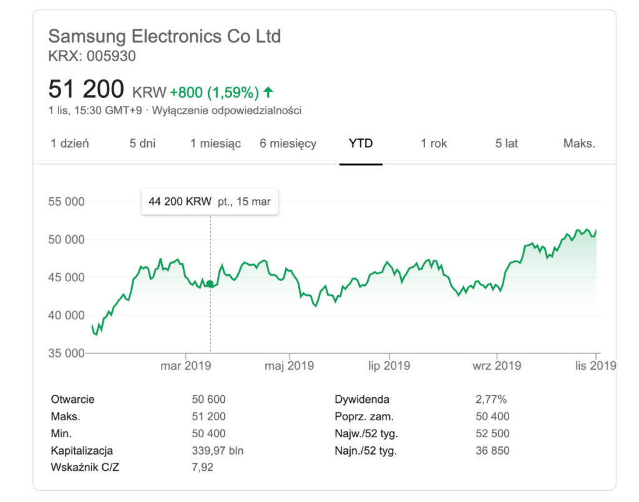Screen dimensions: 639x502
Task: Switch to the 1 rok tab
Action: click(434, 143)
